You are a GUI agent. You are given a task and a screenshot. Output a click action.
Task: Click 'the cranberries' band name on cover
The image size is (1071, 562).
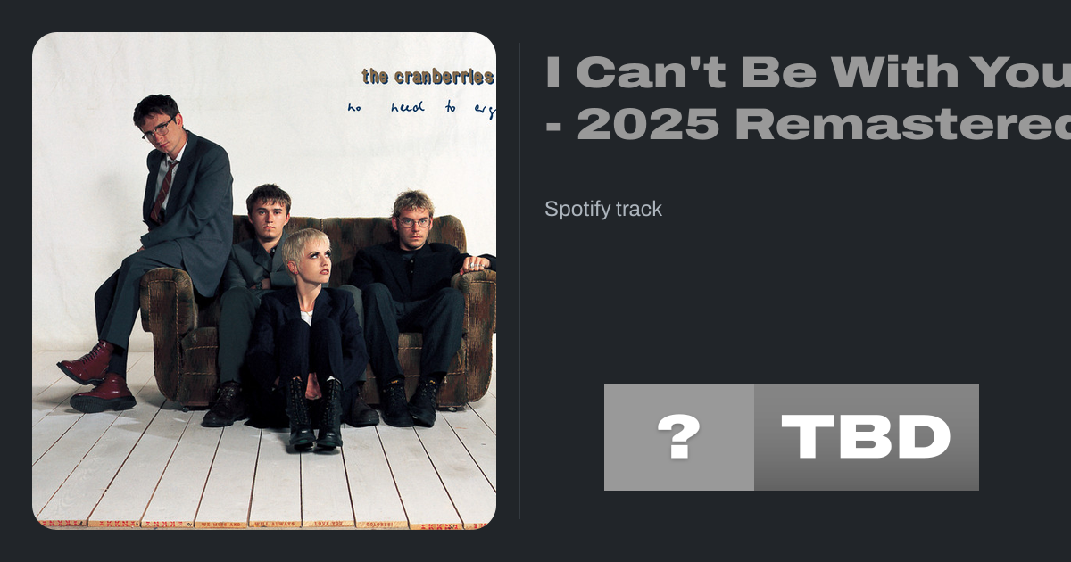428,77
